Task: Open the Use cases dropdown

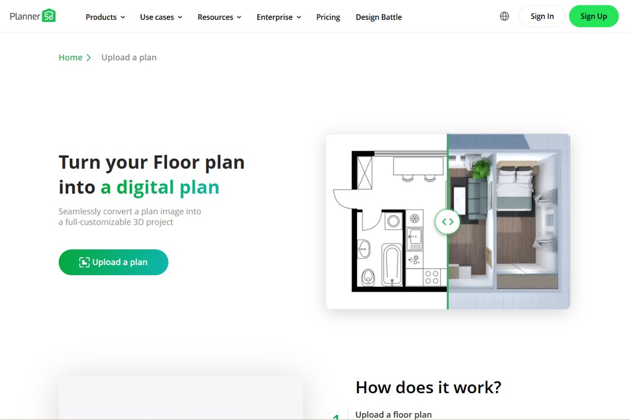Action: (x=161, y=17)
